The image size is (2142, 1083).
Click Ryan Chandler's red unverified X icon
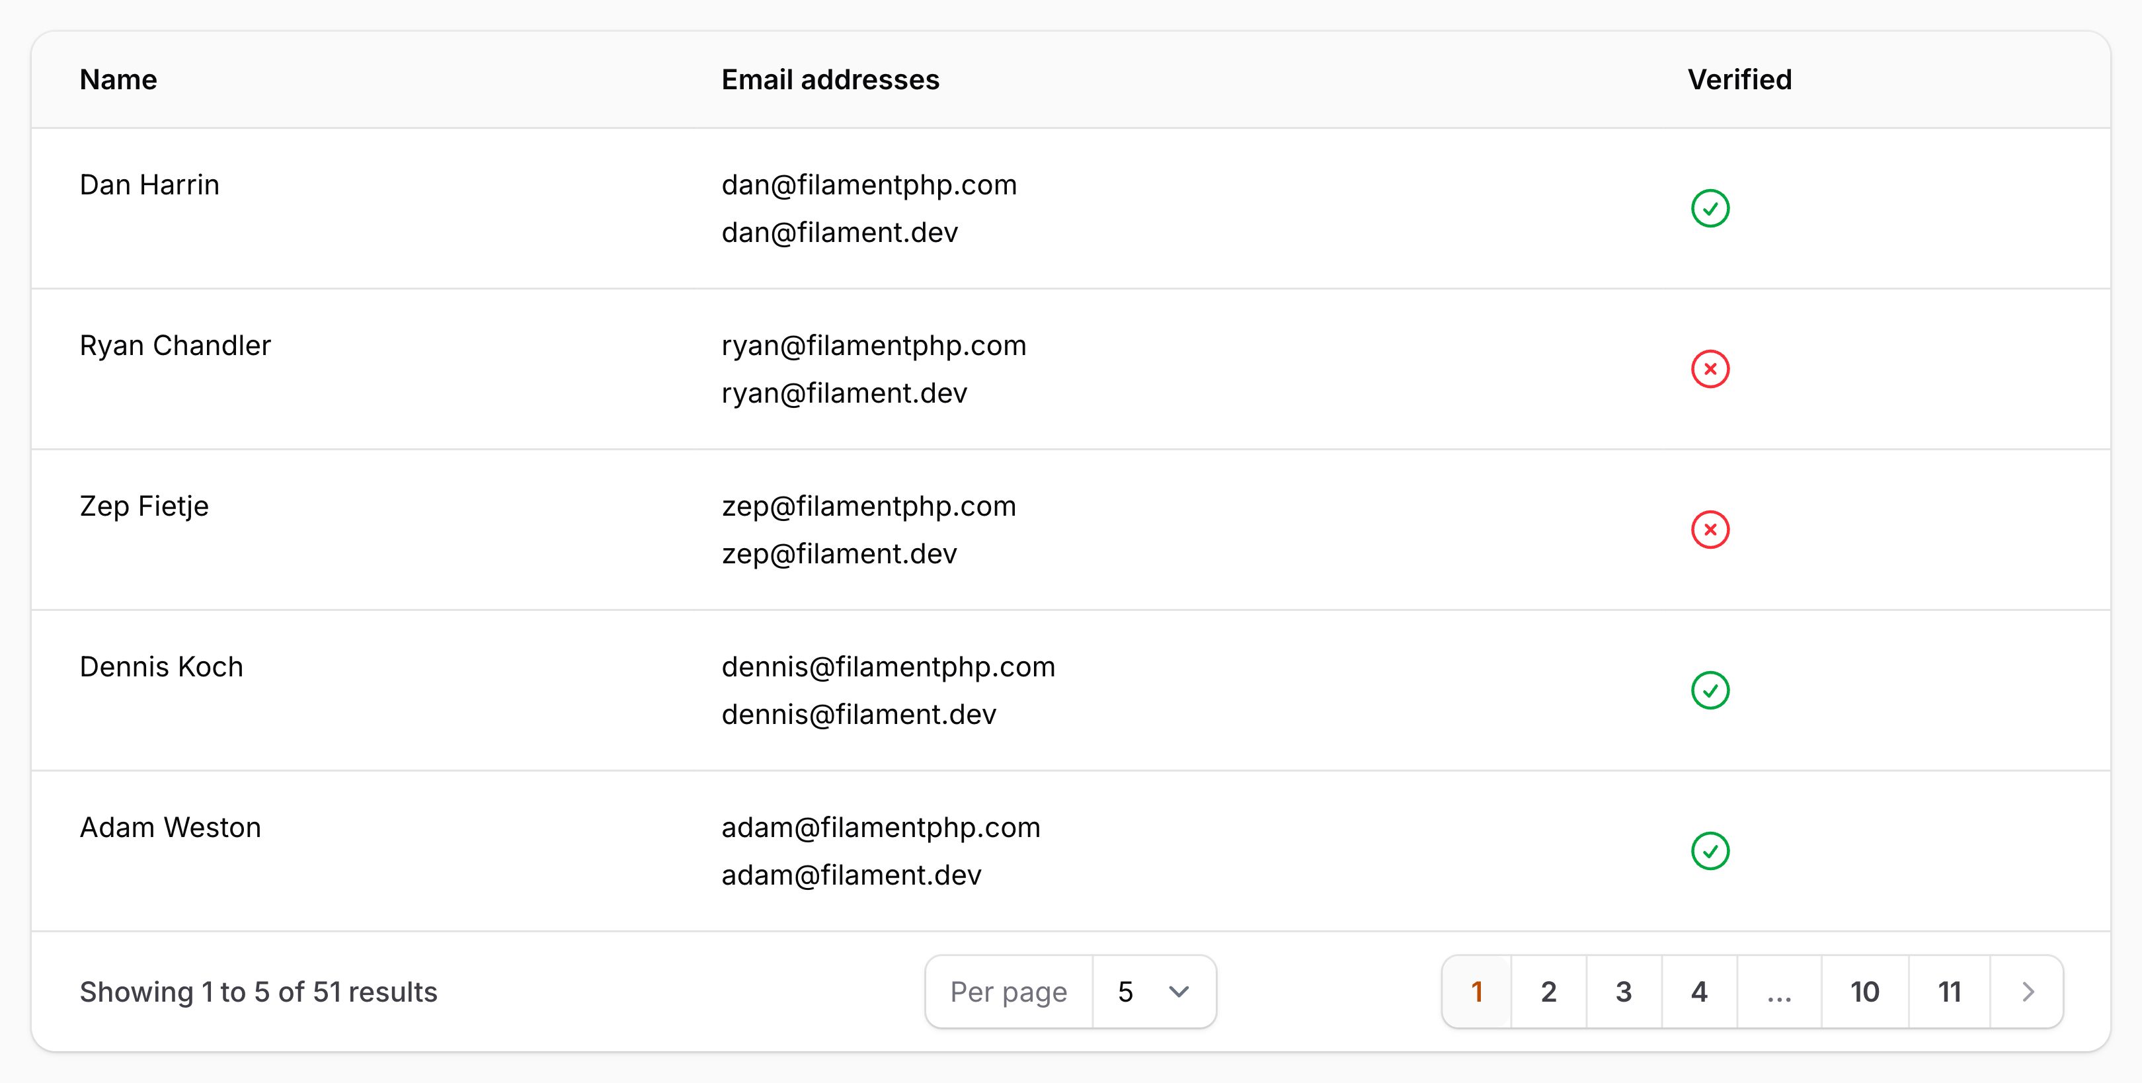pyautogui.click(x=1710, y=368)
